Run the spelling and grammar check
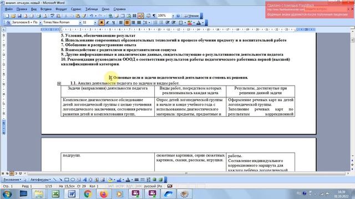This screenshot has width=355, height=199. 53,16
